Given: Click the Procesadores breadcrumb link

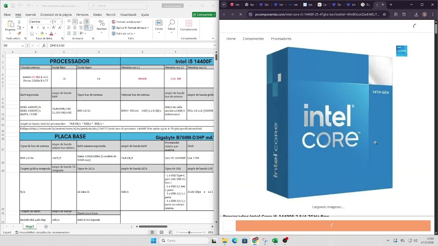Looking at the screenshot, I should [x=281, y=39].
